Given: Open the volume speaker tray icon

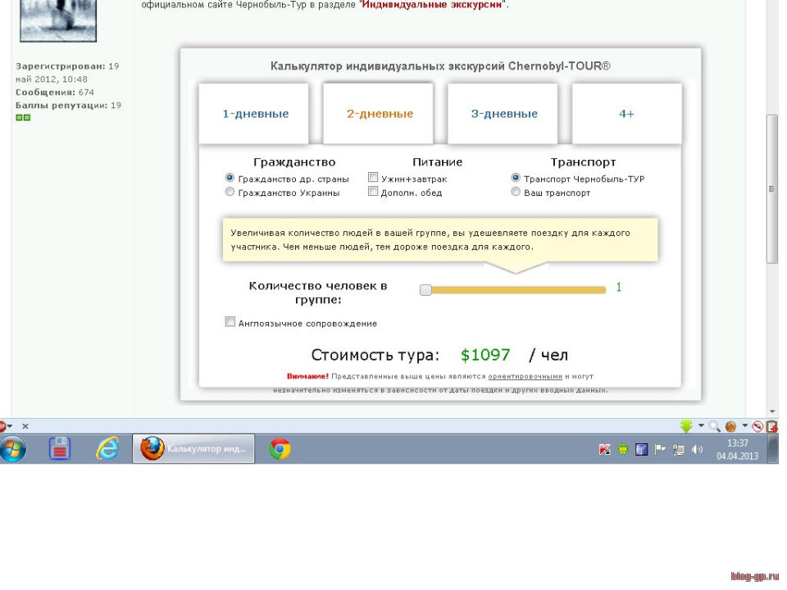Looking at the screenshot, I should tap(697, 450).
